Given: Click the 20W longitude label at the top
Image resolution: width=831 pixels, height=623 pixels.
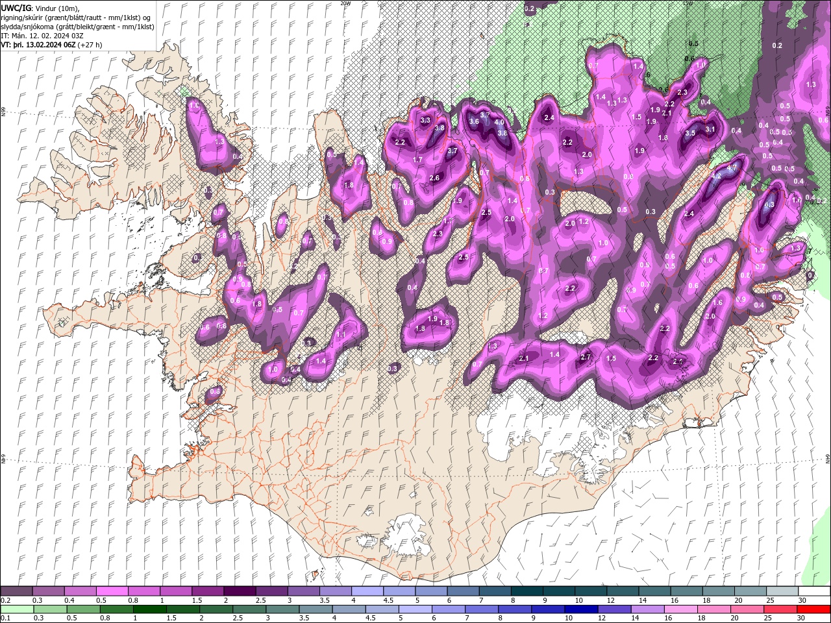Looking at the screenshot, I should tap(345, 3).
